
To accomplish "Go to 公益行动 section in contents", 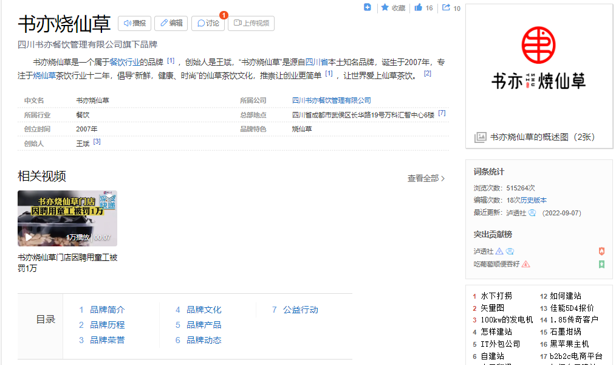I will [300, 310].
